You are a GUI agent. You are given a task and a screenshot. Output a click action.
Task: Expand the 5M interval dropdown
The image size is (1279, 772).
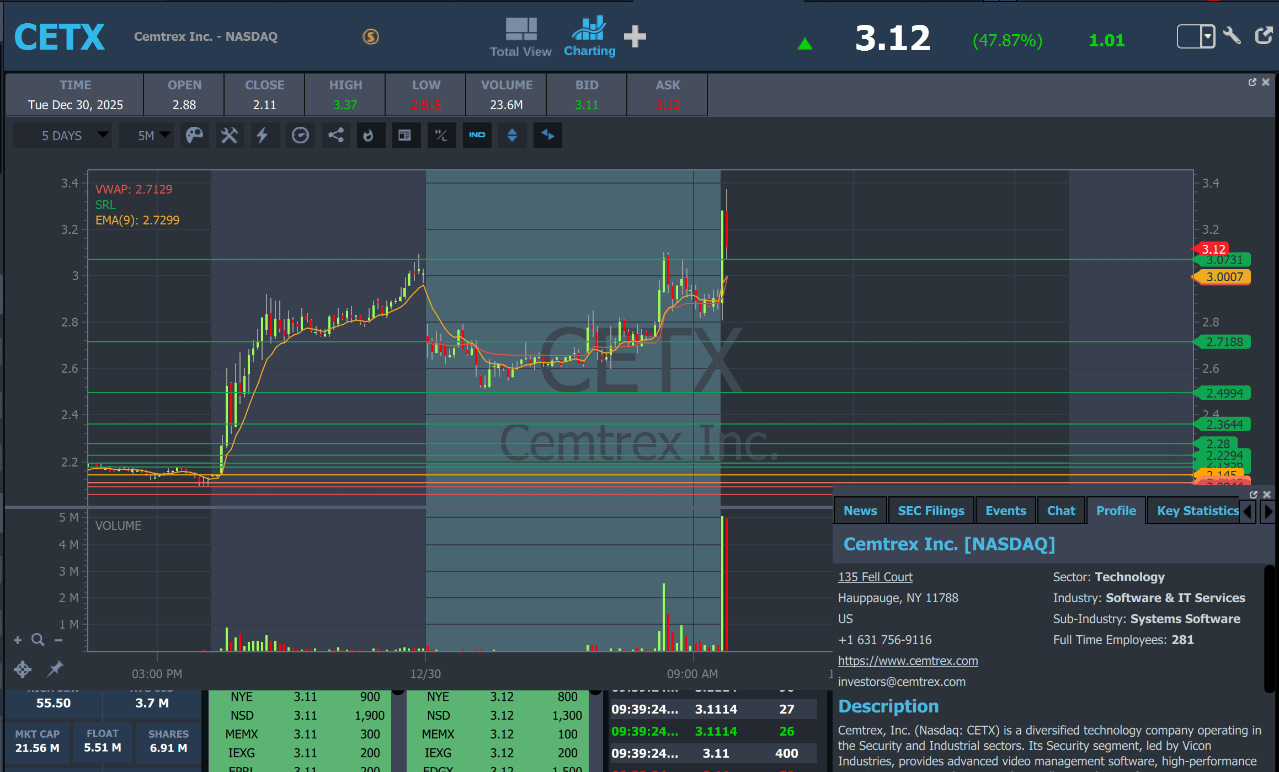click(147, 135)
